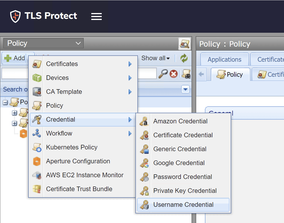The width and height of the screenshot is (284, 223).
Task: Select the Policy sub-tab
Action: (230, 74)
